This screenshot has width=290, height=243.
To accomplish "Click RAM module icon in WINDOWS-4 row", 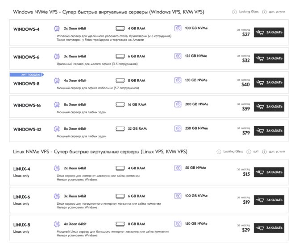I will point(120,29).
